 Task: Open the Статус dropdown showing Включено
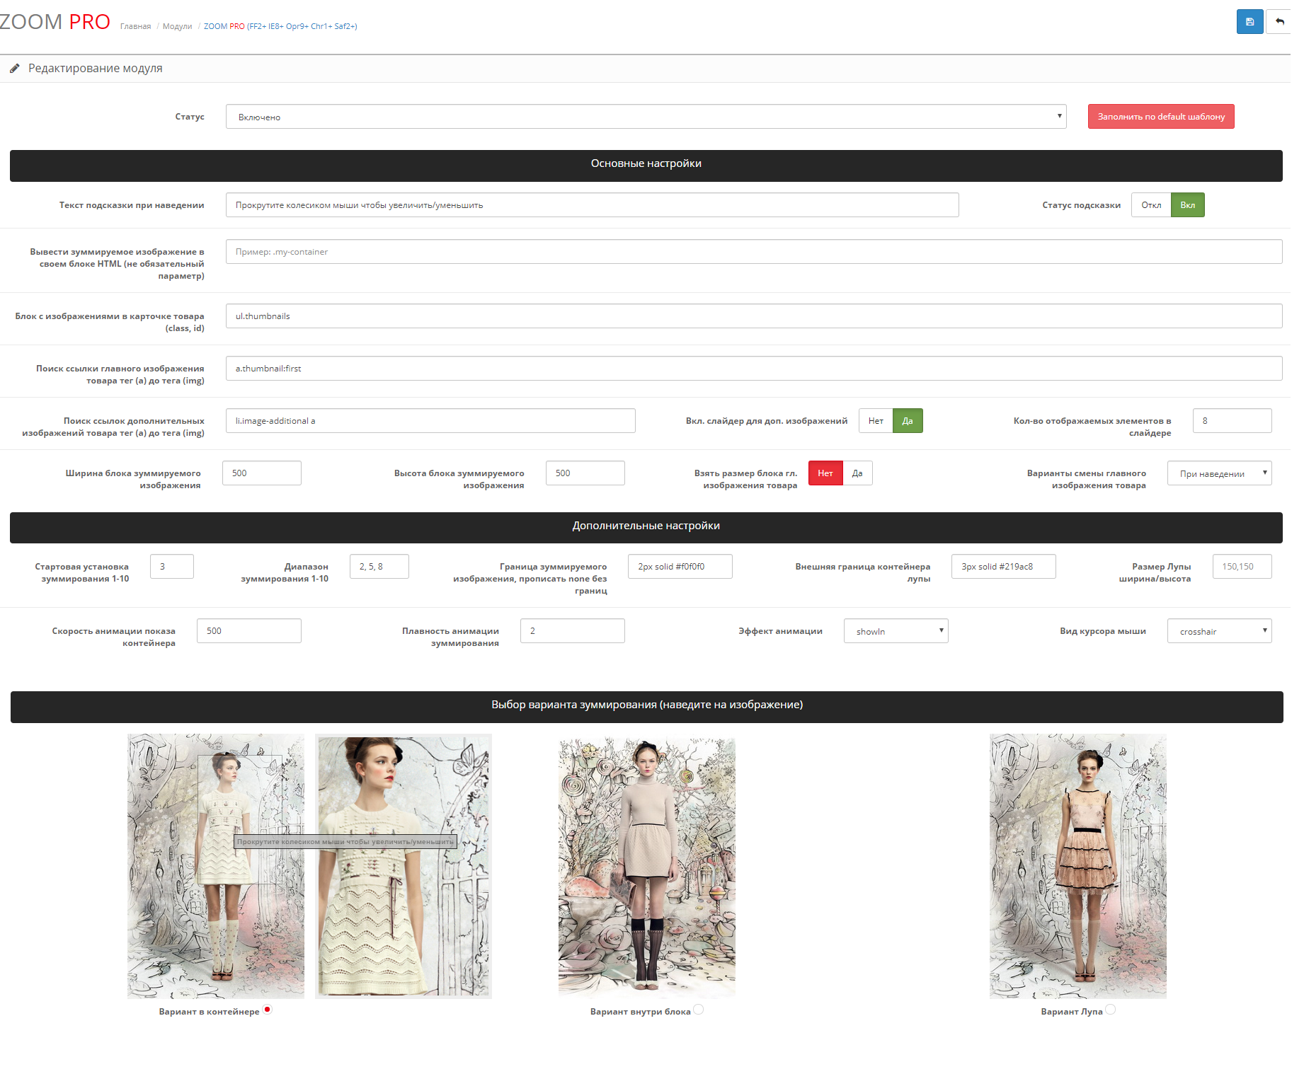pos(645,117)
